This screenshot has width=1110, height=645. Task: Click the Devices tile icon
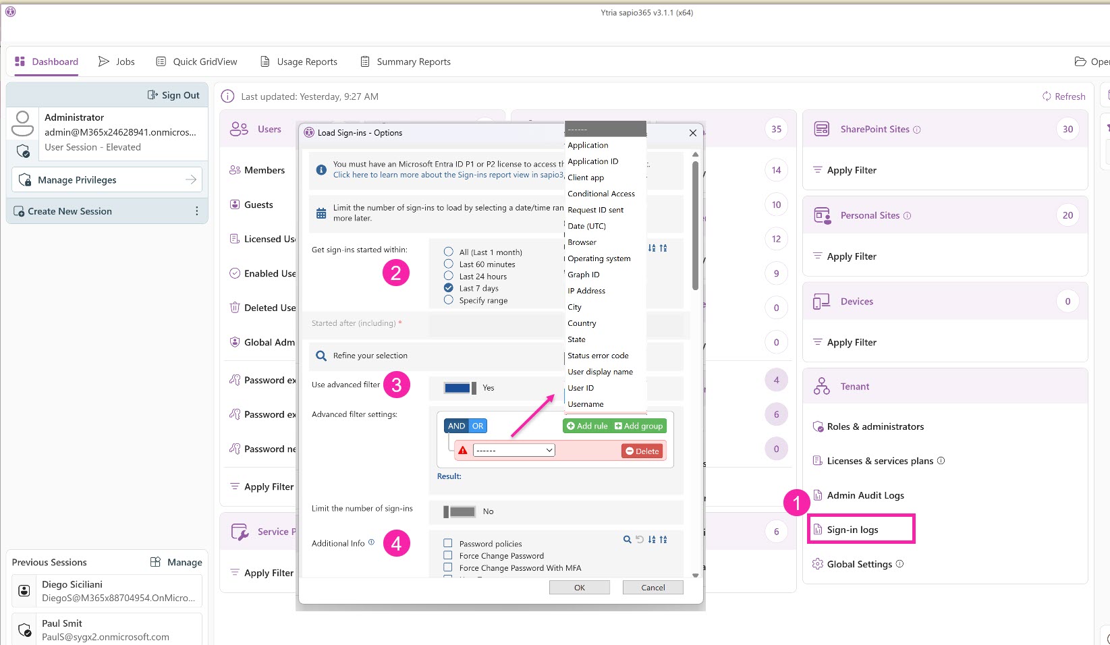821,302
